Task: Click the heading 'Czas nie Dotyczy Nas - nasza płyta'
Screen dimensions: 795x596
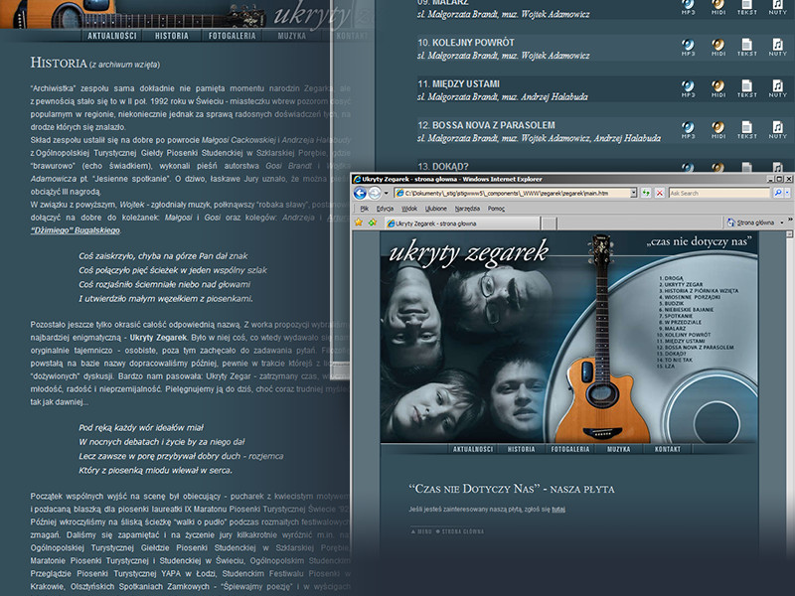Action: [512, 489]
